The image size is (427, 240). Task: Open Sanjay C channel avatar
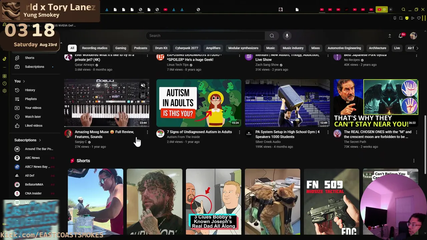[x=68, y=134]
